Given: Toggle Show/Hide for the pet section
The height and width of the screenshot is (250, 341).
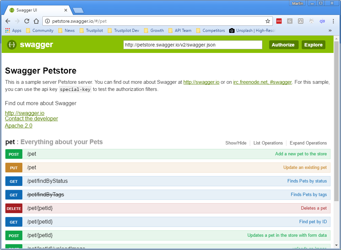Looking at the screenshot, I should pyautogui.click(x=236, y=143).
